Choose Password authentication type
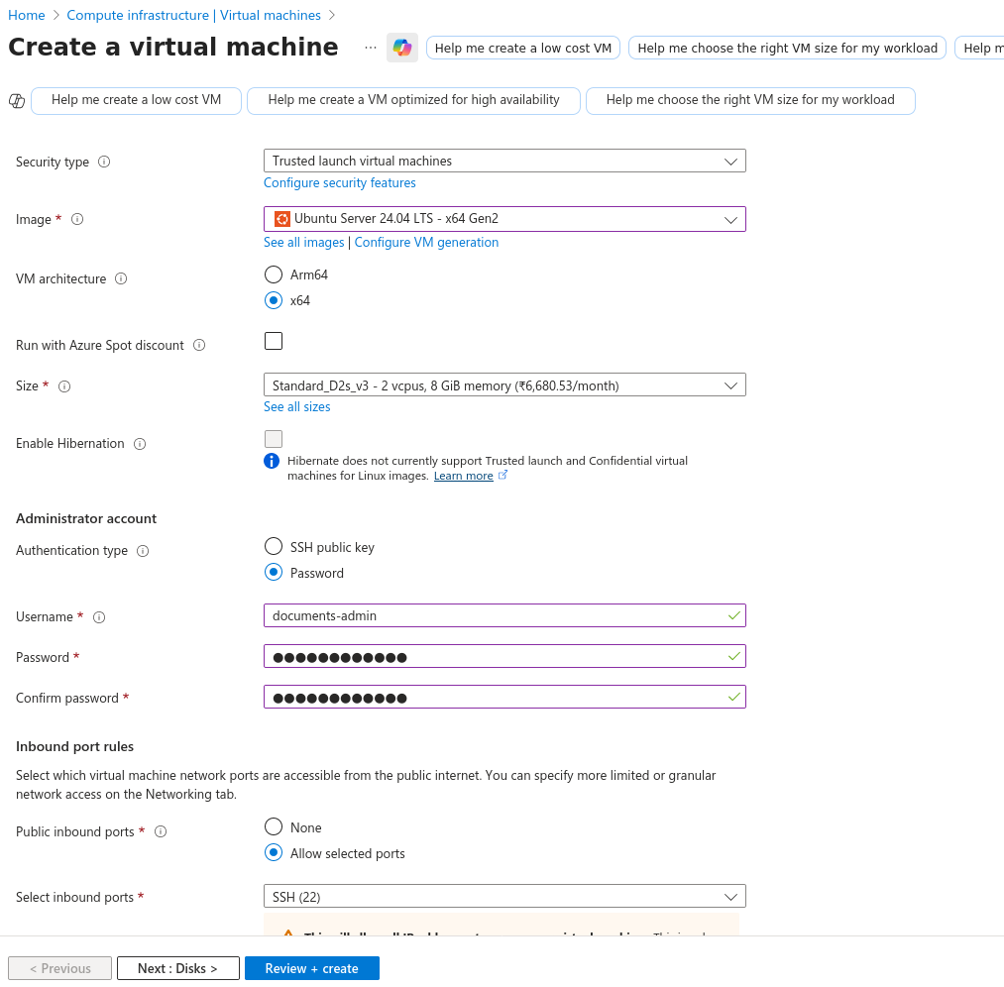Viewport: 1004px width, 987px height. pos(274,572)
